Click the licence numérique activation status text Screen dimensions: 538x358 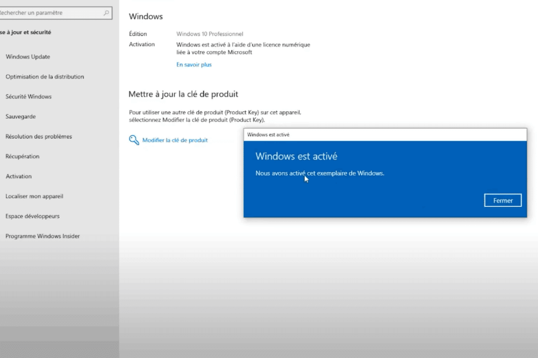pos(243,48)
